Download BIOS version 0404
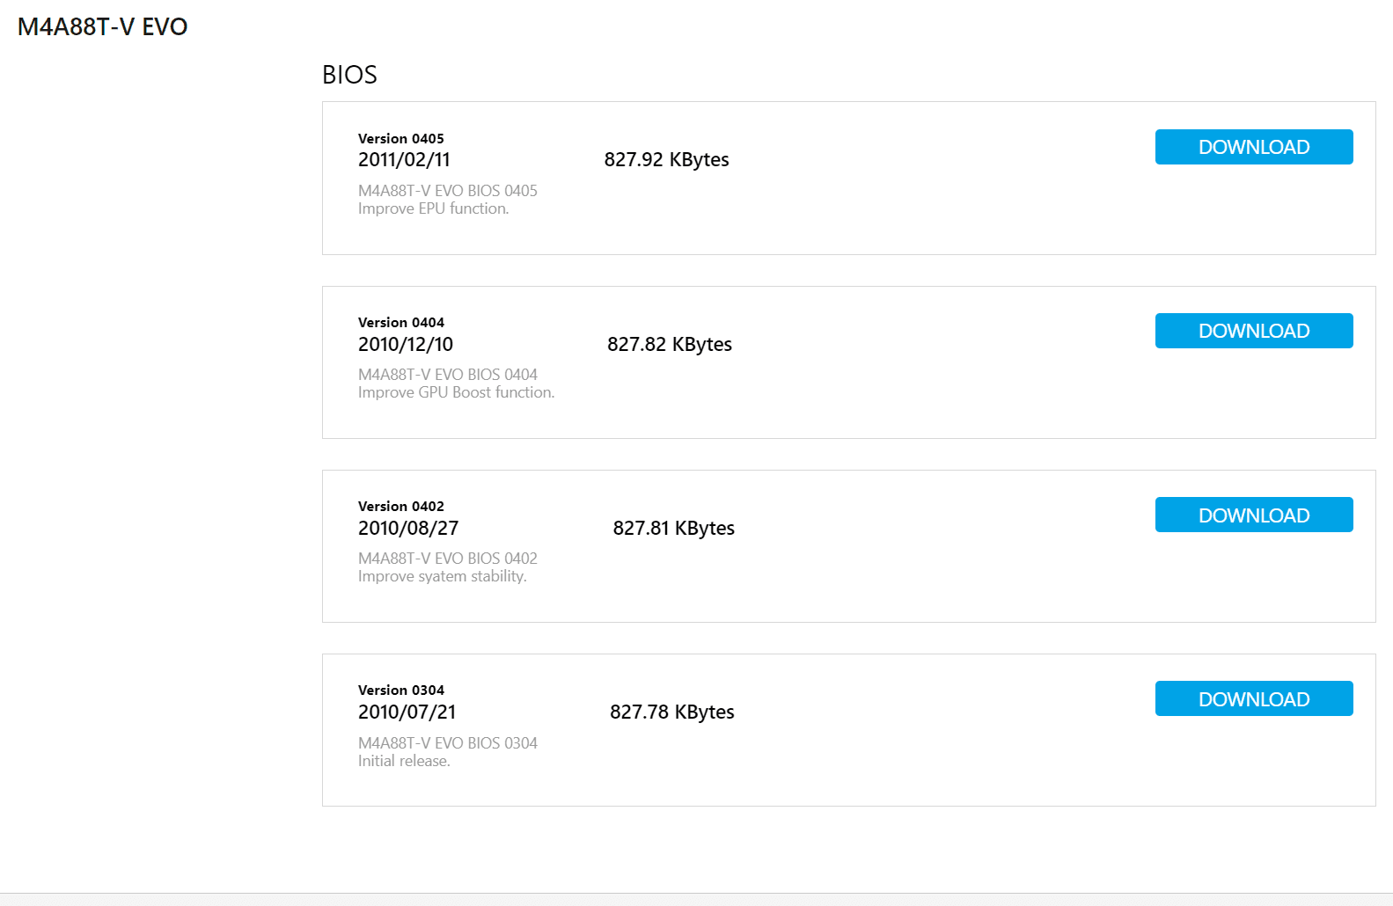1393x906 pixels. (1254, 331)
